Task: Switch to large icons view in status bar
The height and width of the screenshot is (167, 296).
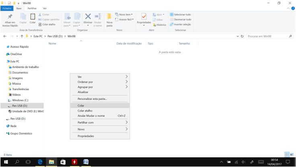Action: point(292,155)
